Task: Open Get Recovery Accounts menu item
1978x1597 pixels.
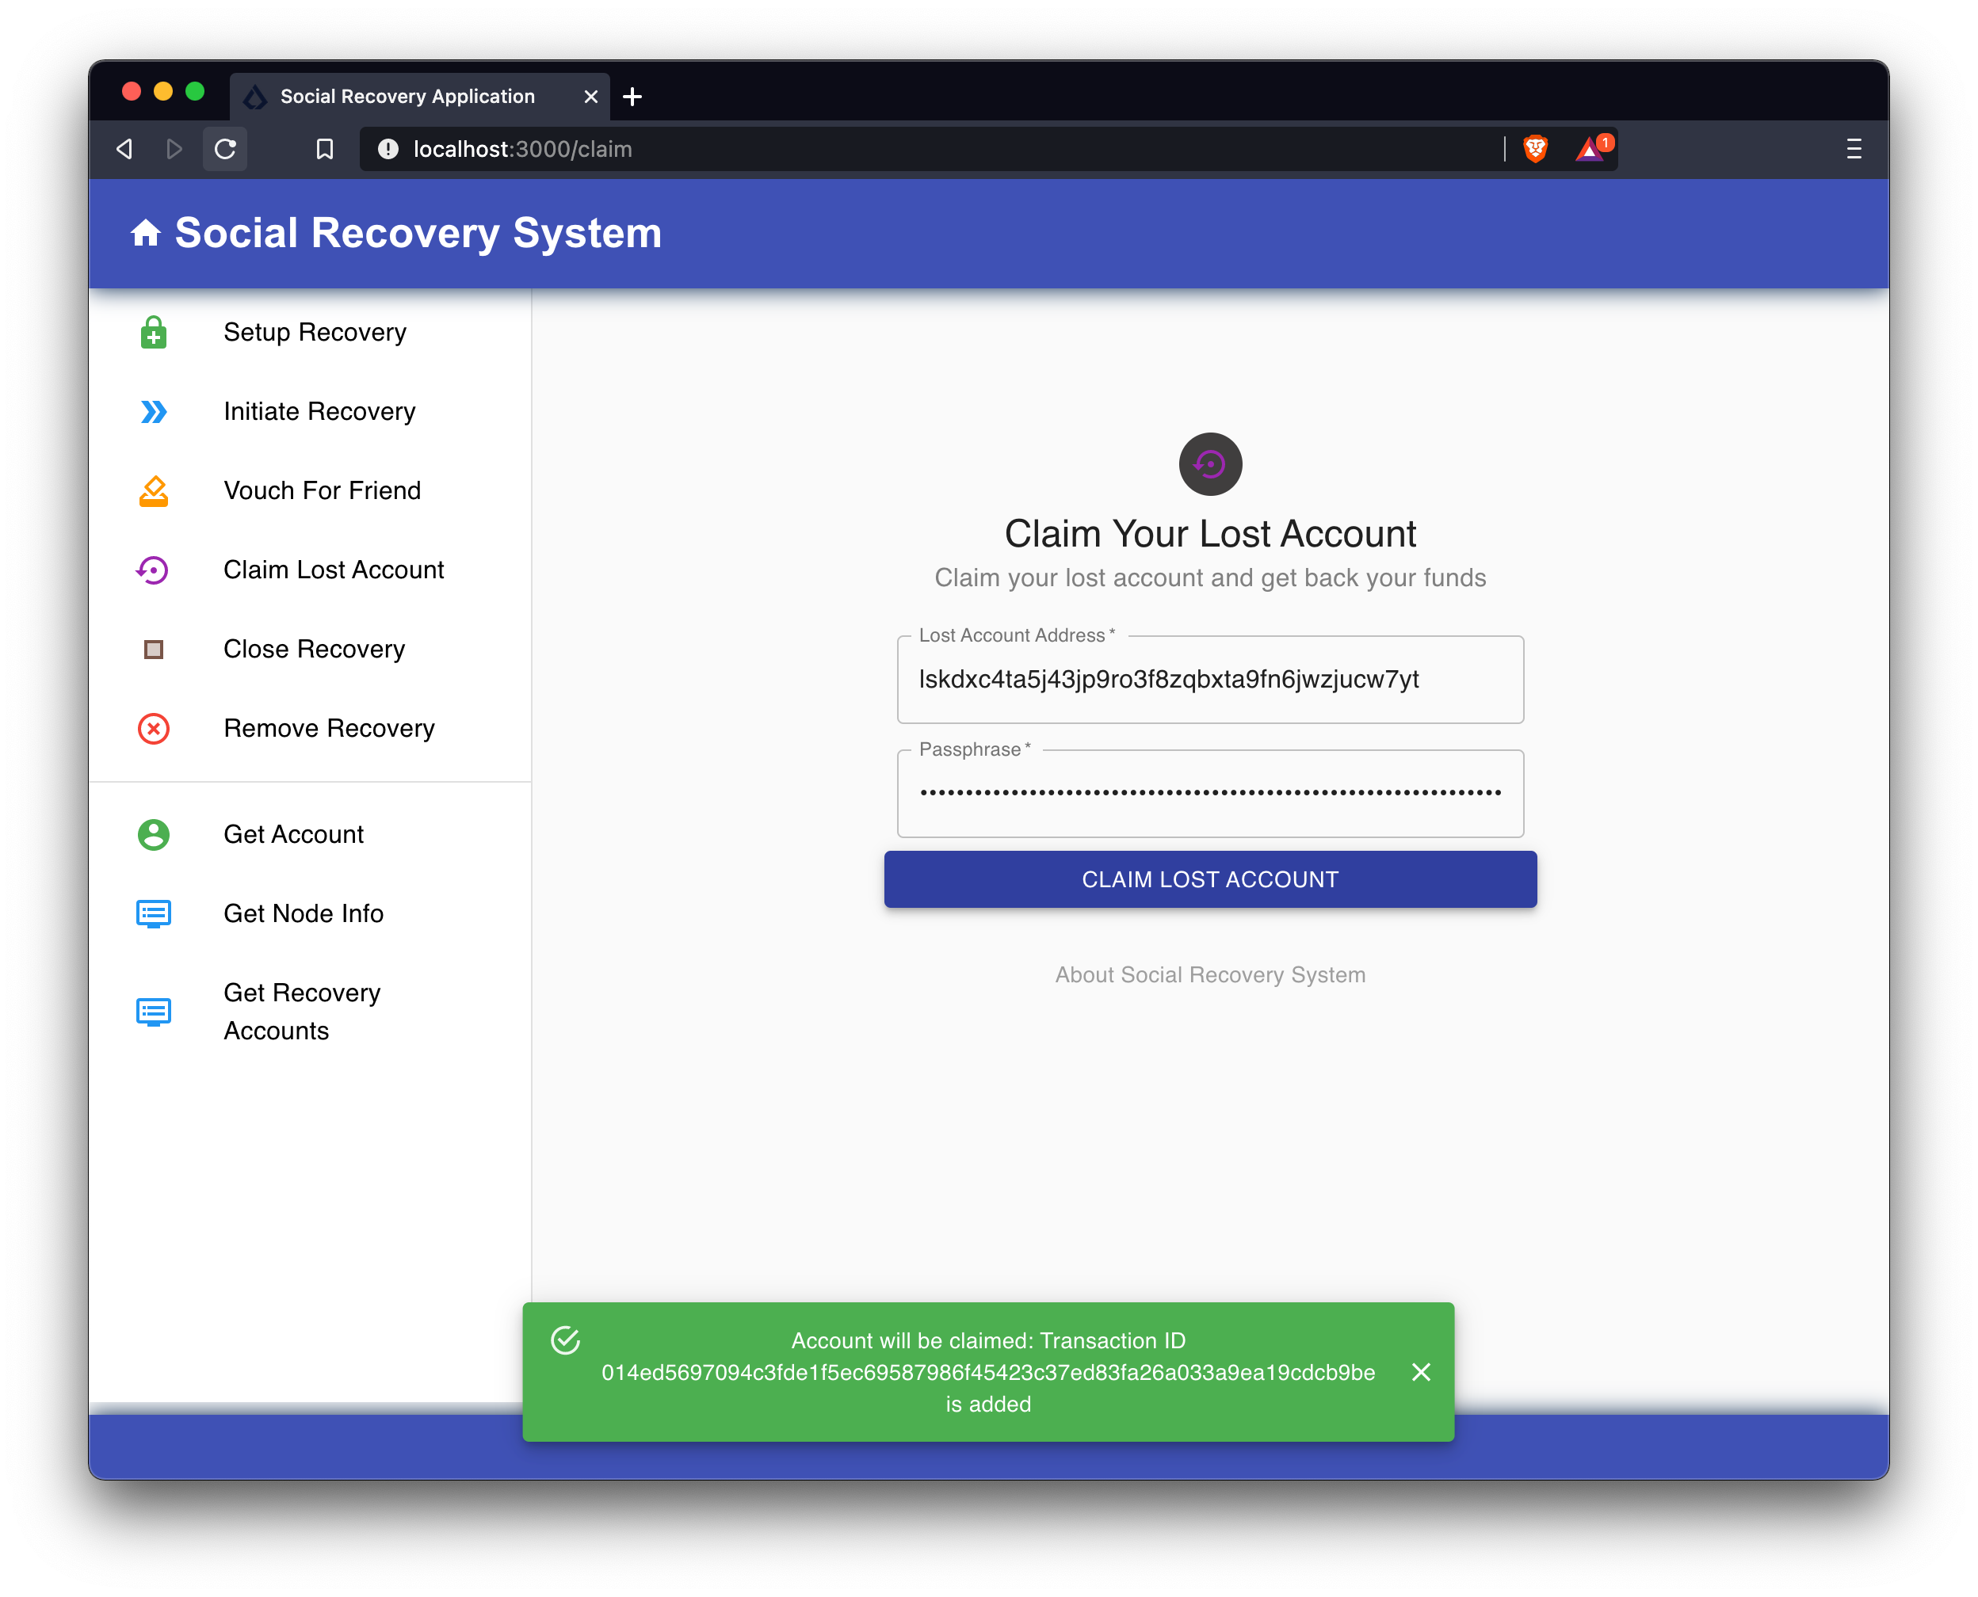Action: click(x=302, y=1011)
